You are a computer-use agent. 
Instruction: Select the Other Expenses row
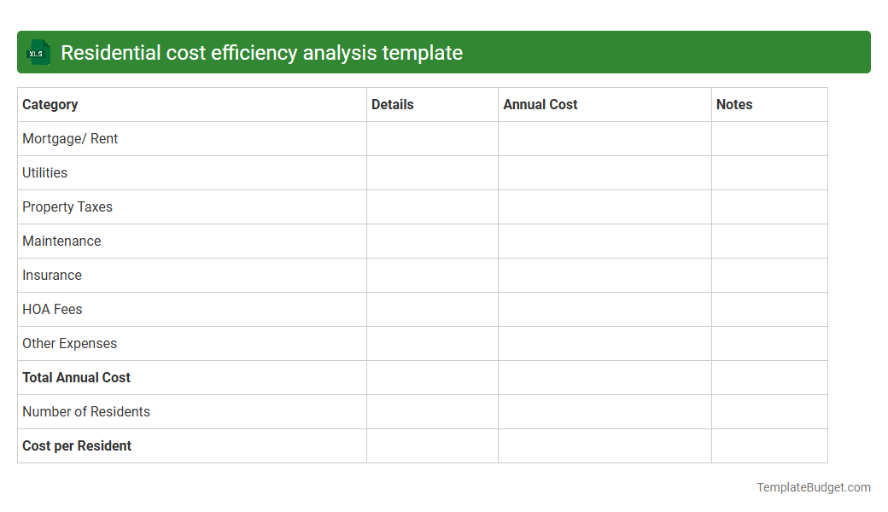[x=69, y=343]
